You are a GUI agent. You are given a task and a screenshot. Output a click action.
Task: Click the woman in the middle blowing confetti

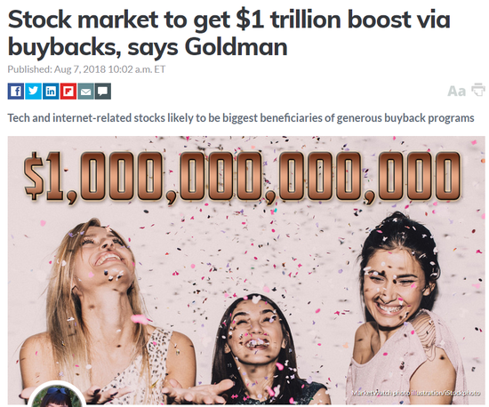pos(256,346)
